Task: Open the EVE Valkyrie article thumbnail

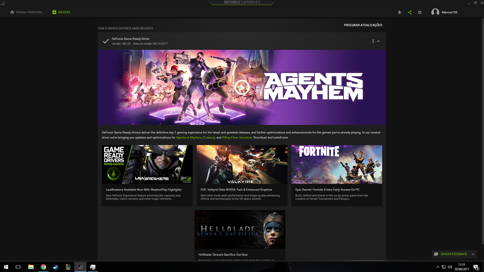Action: click(242, 164)
